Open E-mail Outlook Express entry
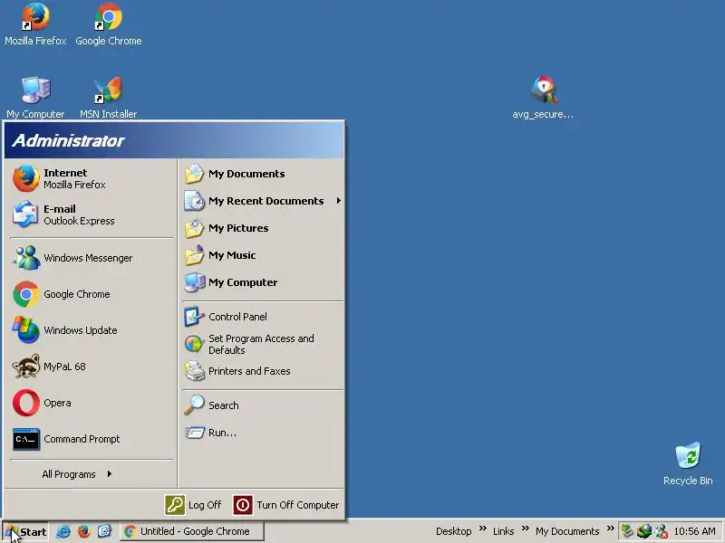The width and height of the screenshot is (725, 543). (x=90, y=214)
